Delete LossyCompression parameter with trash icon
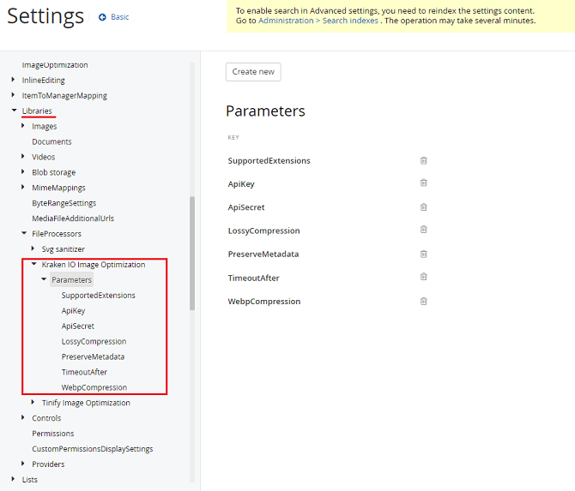The height and width of the screenshot is (491, 575). 423,231
